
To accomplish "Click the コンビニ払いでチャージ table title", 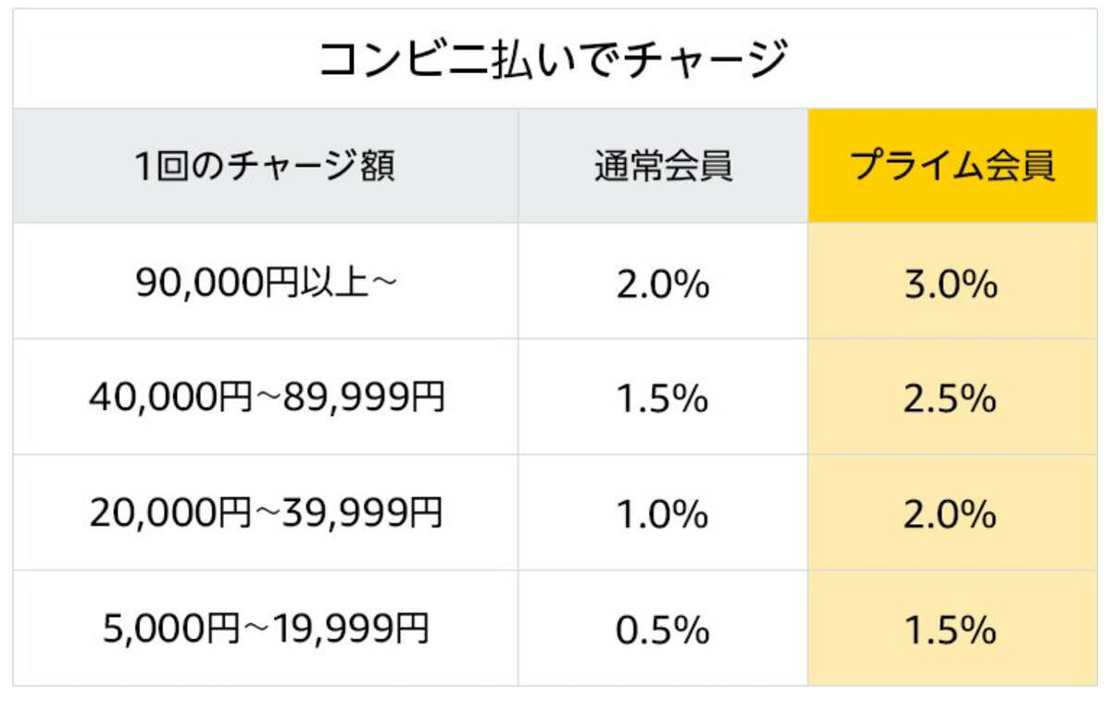I will (x=553, y=61).
